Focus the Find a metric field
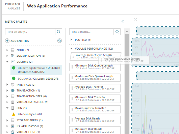Viewport: 179px width, 134px height. pos(92,32)
